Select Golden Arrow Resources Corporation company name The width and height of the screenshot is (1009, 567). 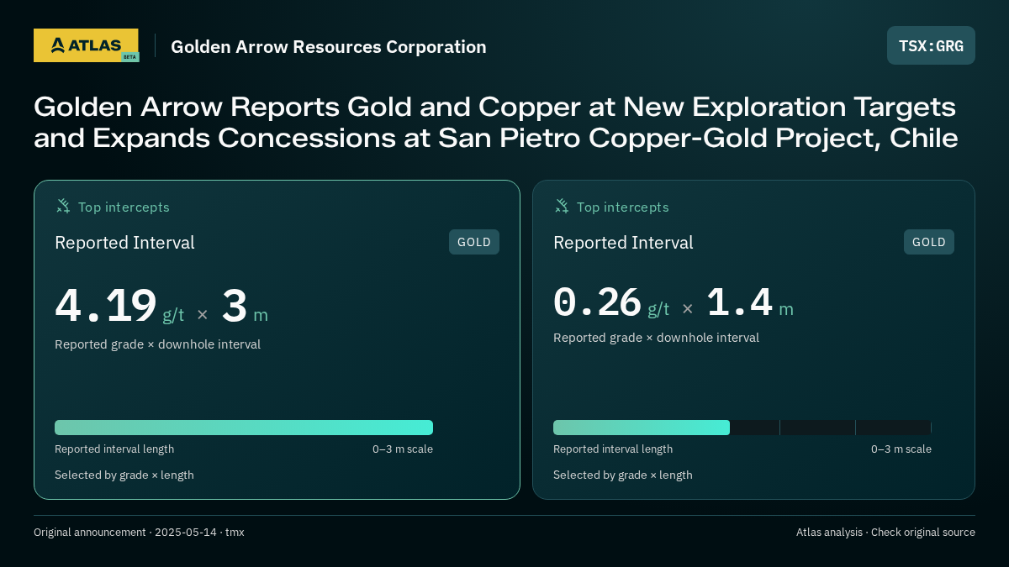[329, 46]
